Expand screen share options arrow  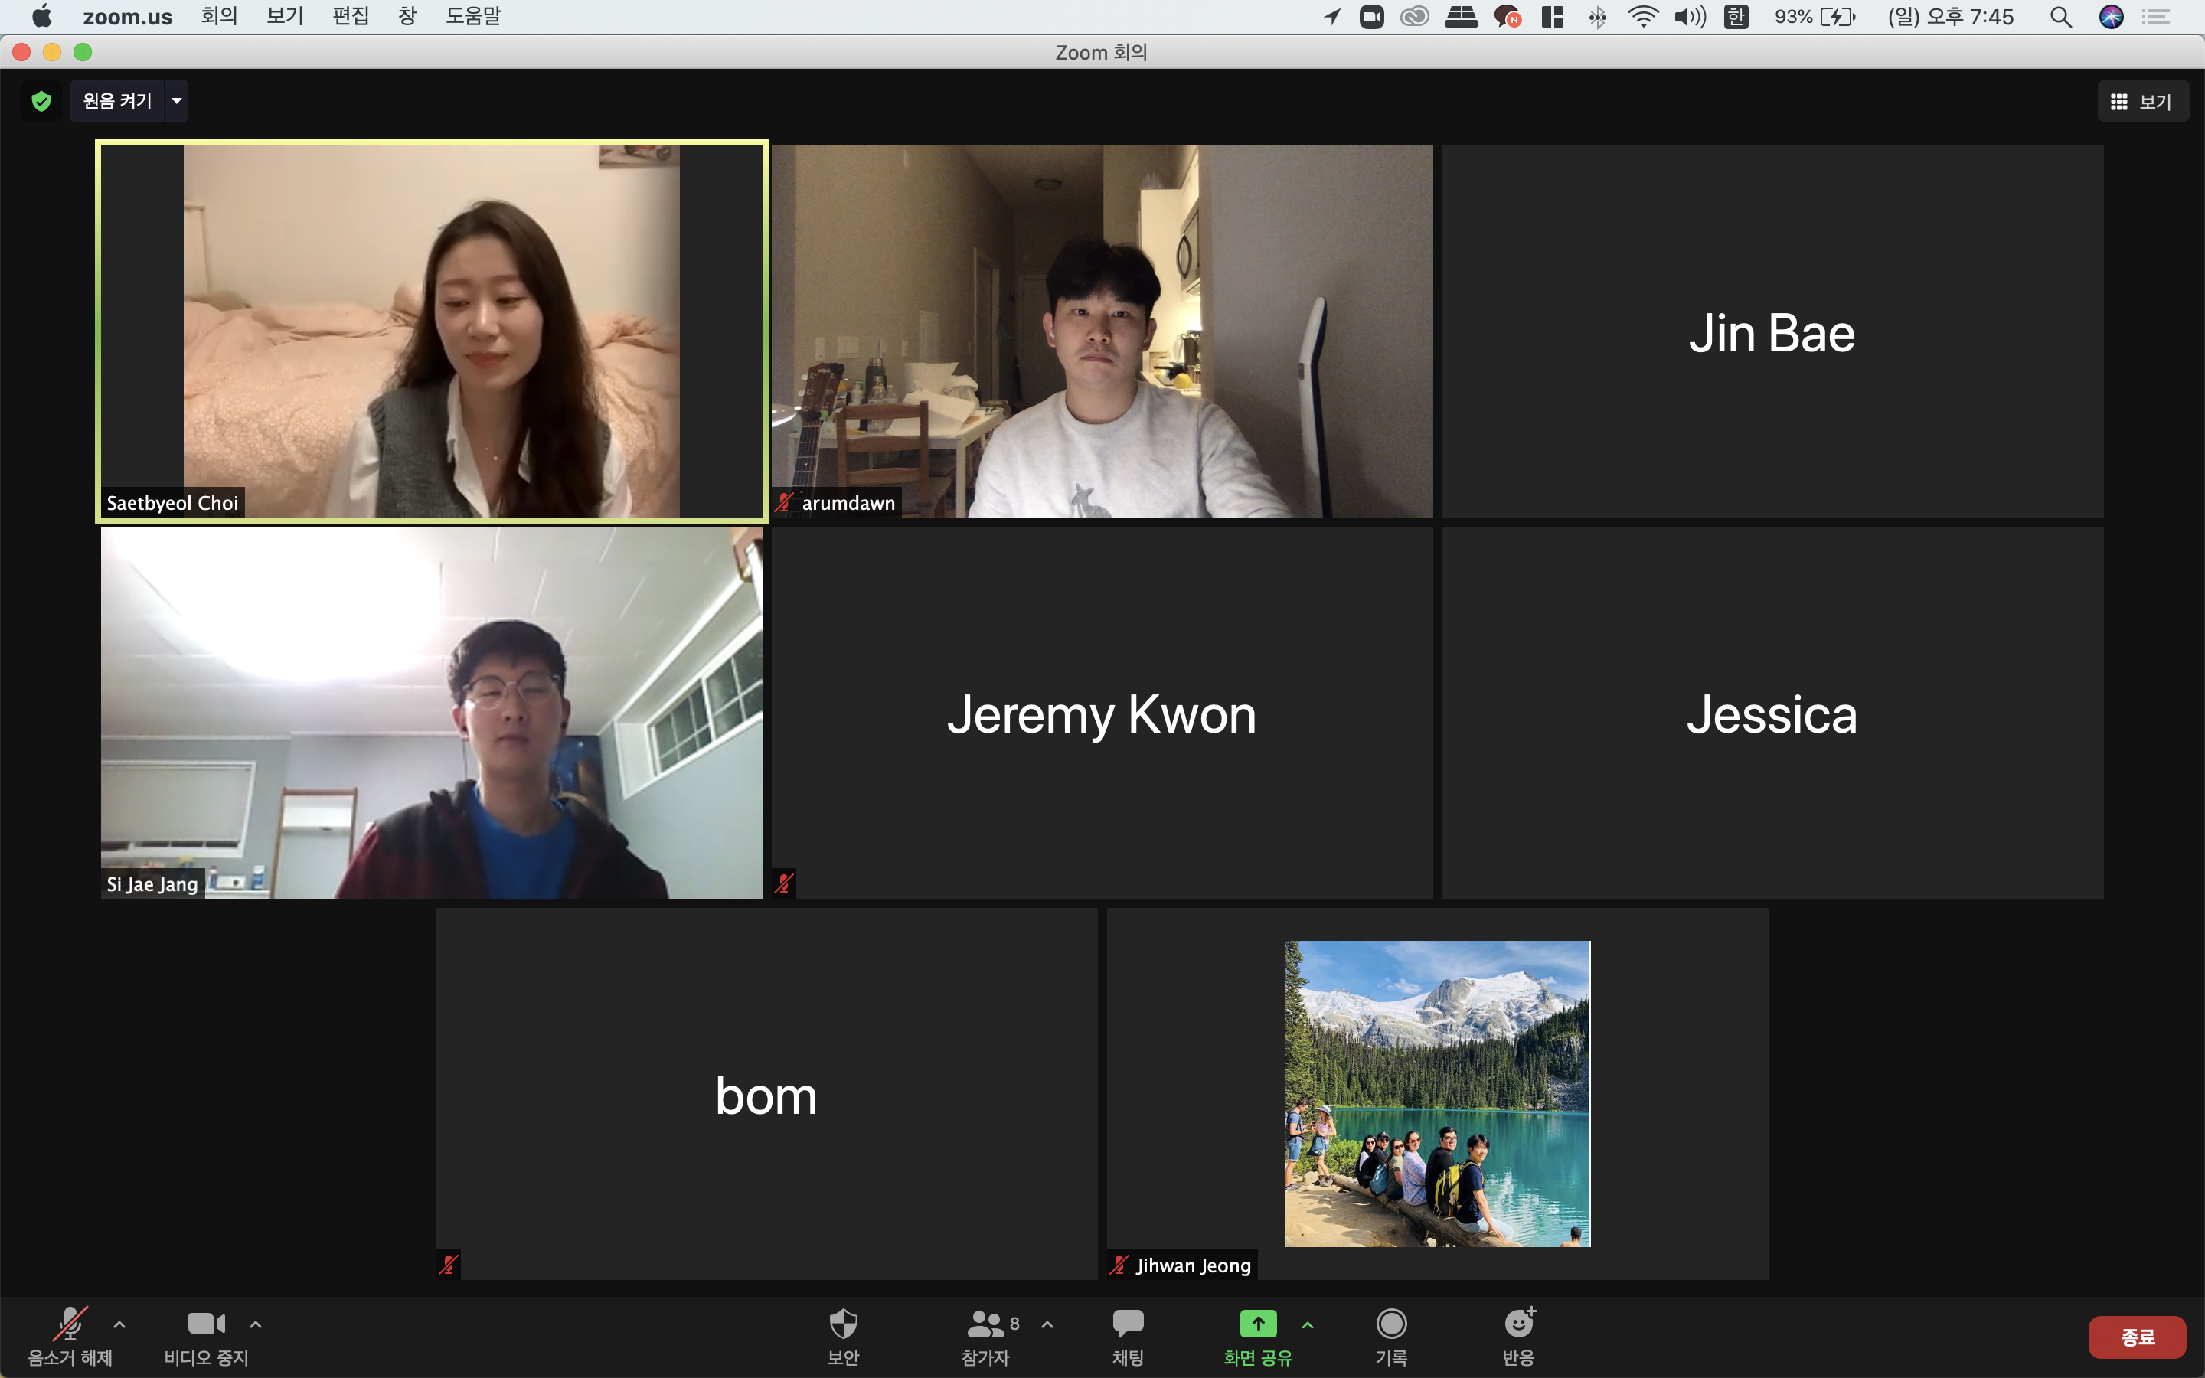(x=1308, y=1324)
